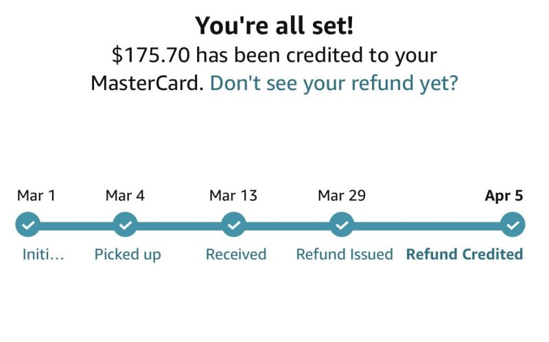Screen dimensions: 549x342
Task: Click the word MasterCard in the message
Action: pyautogui.click(x=146, y=84)
